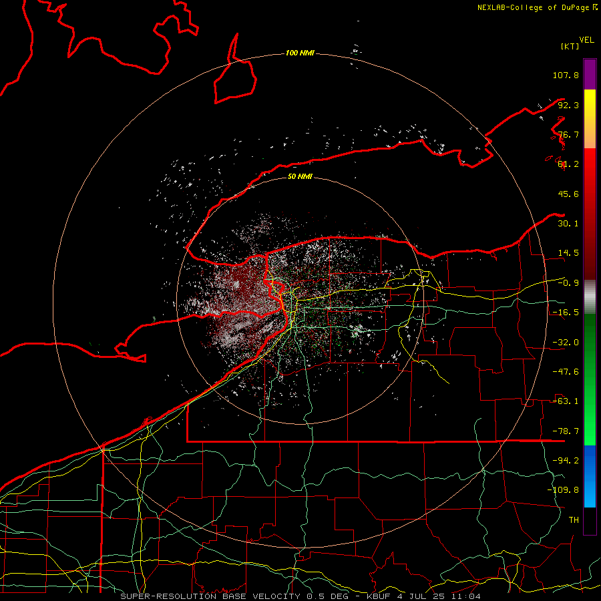
Task: Click the 92.3 legend value
Action: (568, 105)
